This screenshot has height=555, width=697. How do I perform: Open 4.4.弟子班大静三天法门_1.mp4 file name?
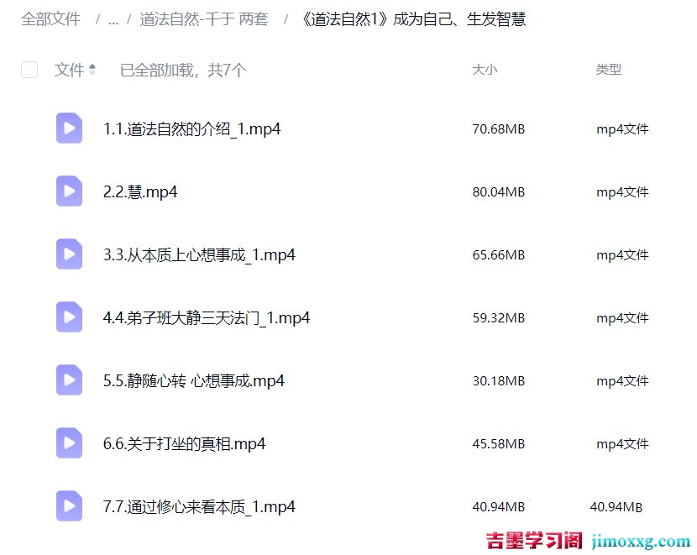tap(207, 317)
